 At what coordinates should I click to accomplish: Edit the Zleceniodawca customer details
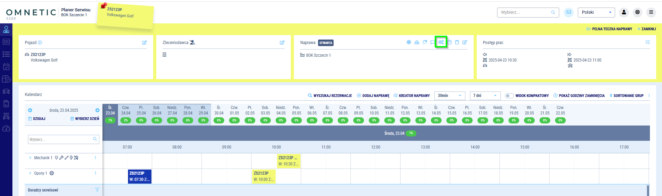click(x=282, y=43)
